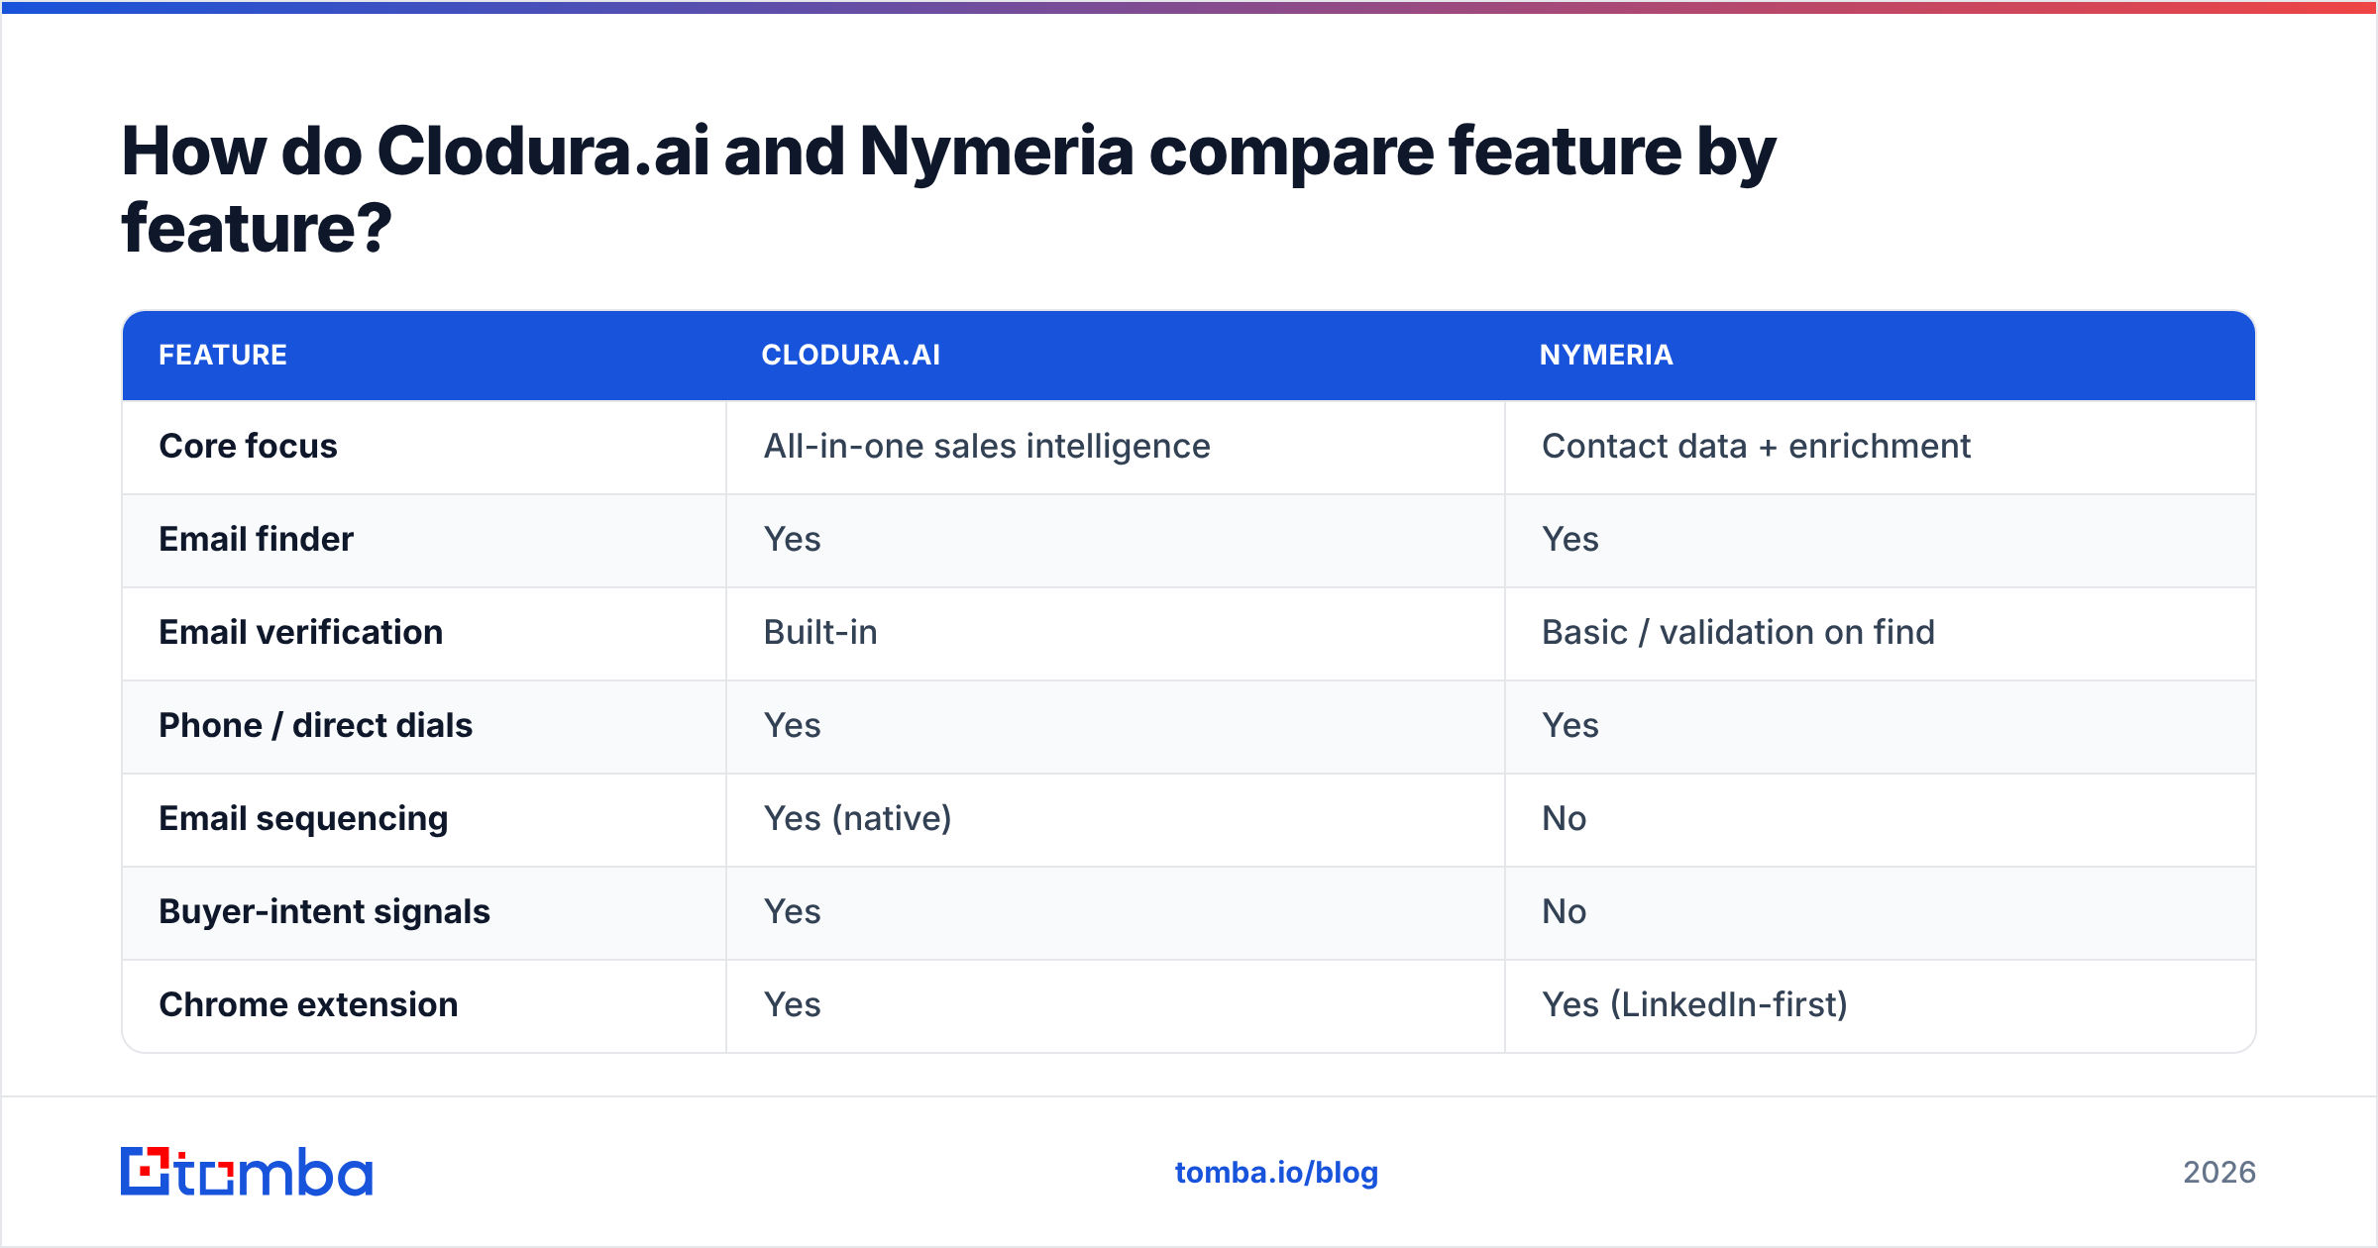
Task: Select the Email verification row label
Action: point(300,633)
